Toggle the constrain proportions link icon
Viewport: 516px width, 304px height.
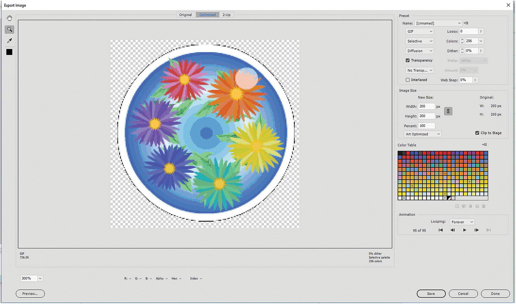tap(448, 111)
